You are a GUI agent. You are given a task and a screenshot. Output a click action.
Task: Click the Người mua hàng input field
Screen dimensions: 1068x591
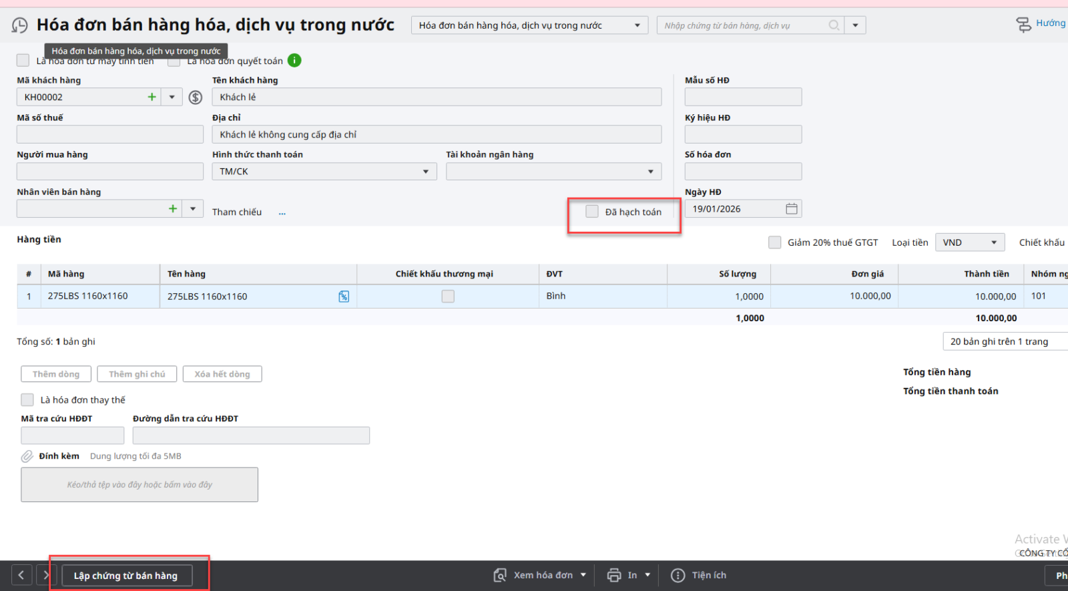pos(110,172)
